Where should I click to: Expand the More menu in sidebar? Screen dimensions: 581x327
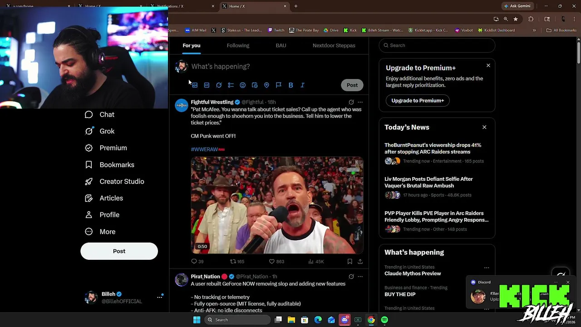101,232
